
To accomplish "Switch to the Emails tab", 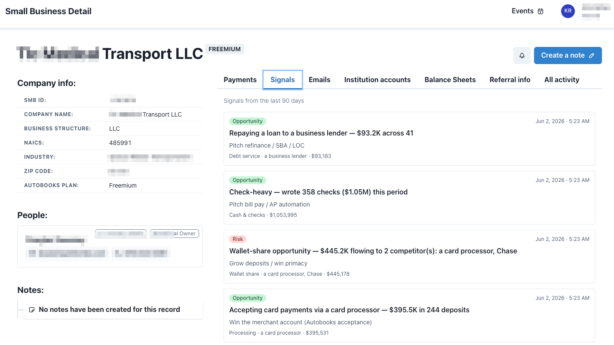I will click(x=319, y=80).
